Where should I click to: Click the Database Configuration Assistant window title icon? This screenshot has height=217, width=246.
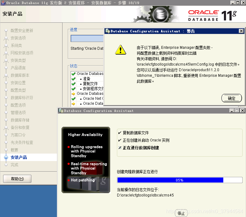pos(61,111)
